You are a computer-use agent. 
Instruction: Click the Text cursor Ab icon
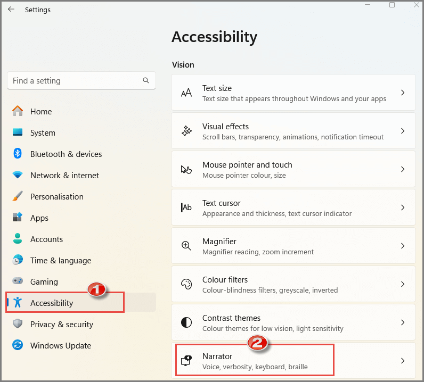[186, 207]
